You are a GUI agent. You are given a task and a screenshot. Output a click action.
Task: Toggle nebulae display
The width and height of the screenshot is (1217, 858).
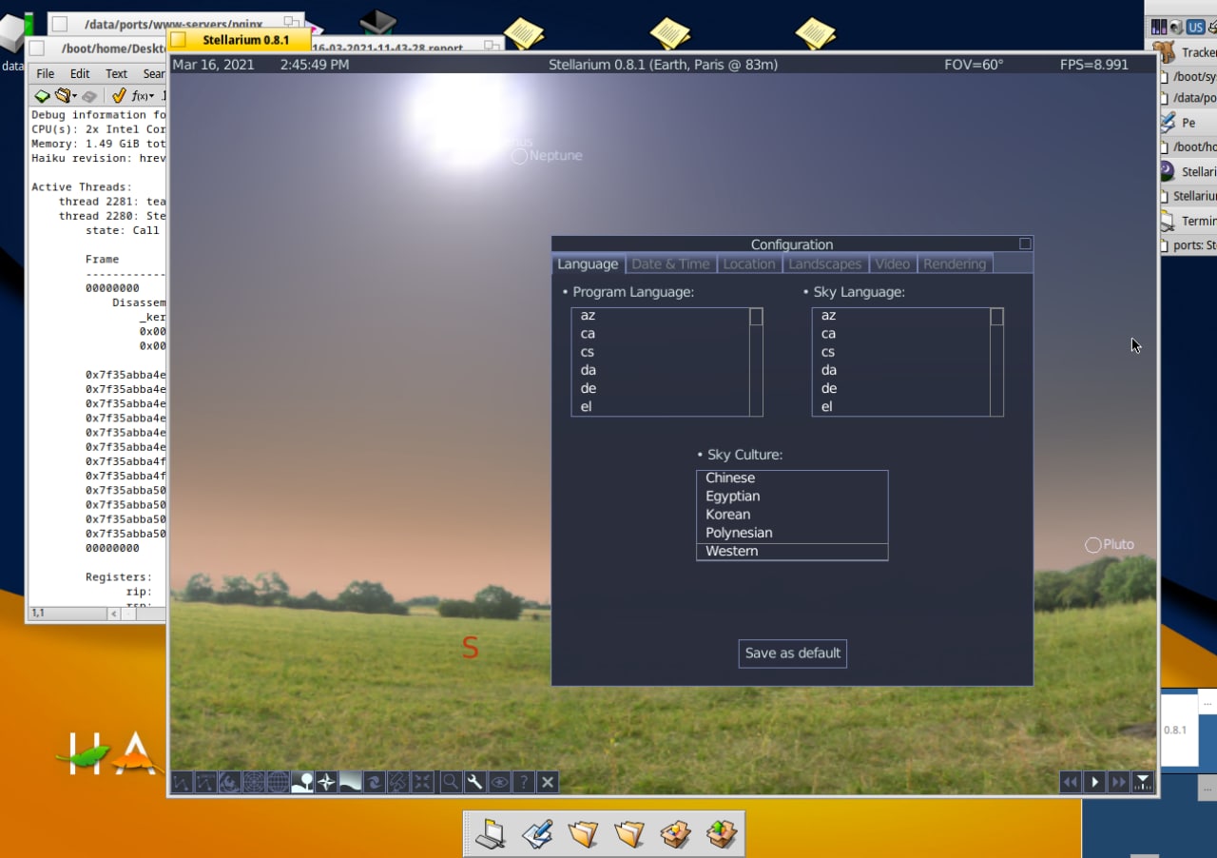[x=375, y=782]
